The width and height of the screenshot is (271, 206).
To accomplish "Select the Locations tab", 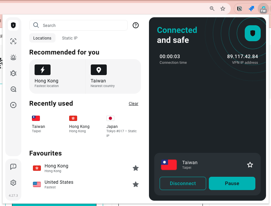I will (x=42, y=38).
